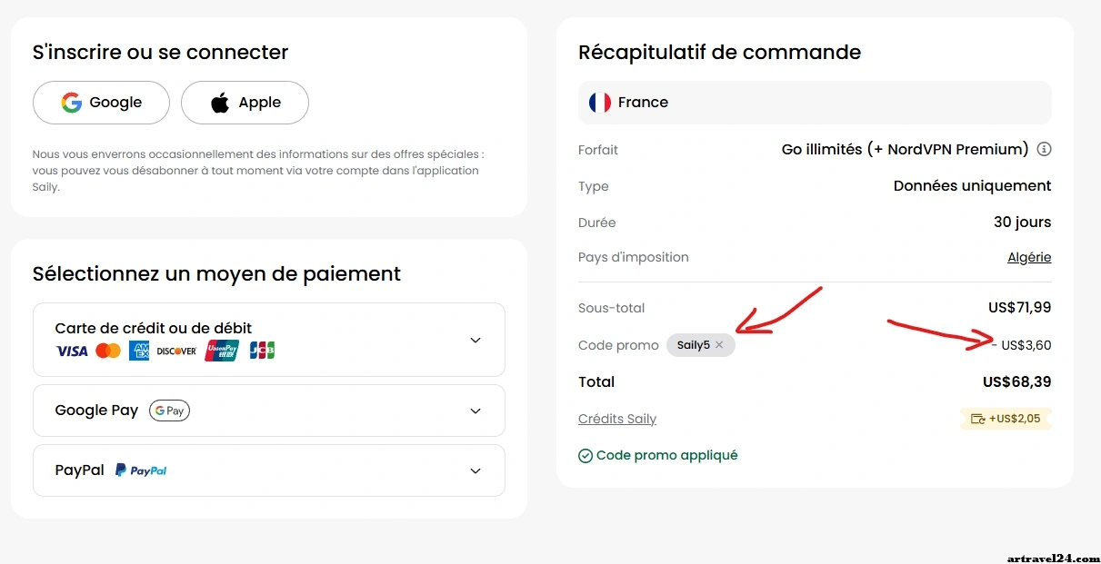Expand the credit or debit card option
Image resolution: width=1101 pixels, height=564 pixels.
pyautogui.click(x=475, y=340)
